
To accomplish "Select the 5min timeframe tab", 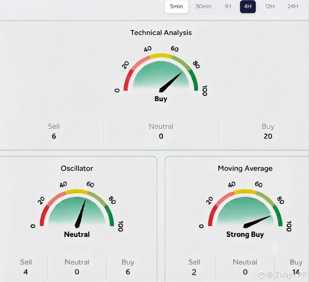I will [176, 7].
